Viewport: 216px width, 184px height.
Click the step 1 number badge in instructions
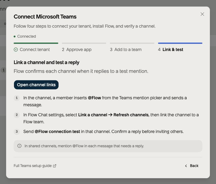click(x=17, y=98)
